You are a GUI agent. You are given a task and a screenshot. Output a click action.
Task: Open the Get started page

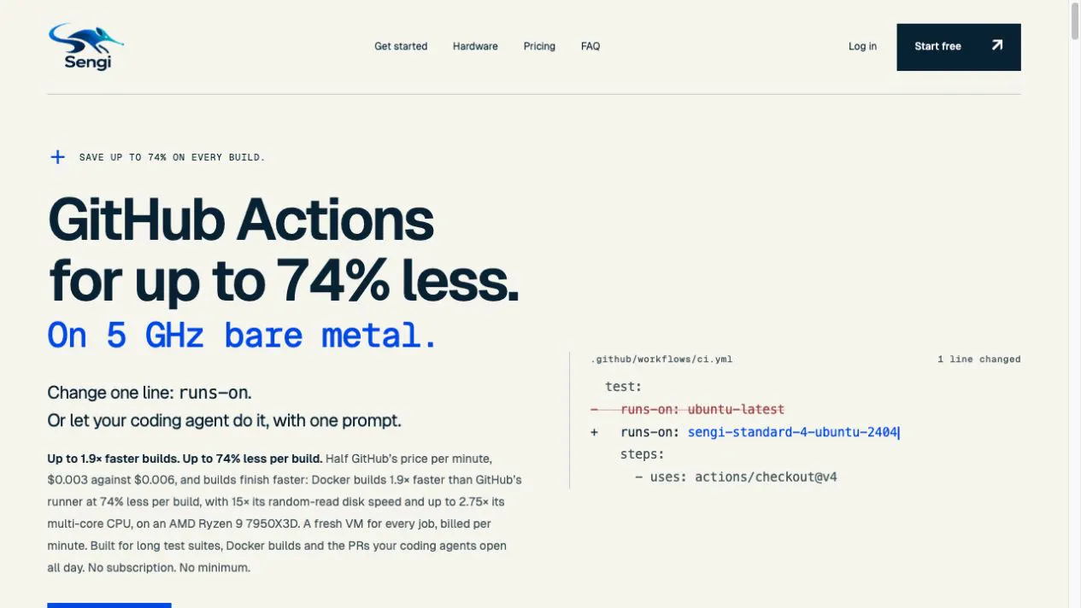click(401, 46)
